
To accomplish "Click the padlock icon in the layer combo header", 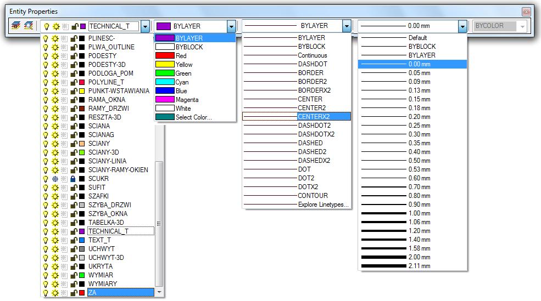I will point(75,26).
